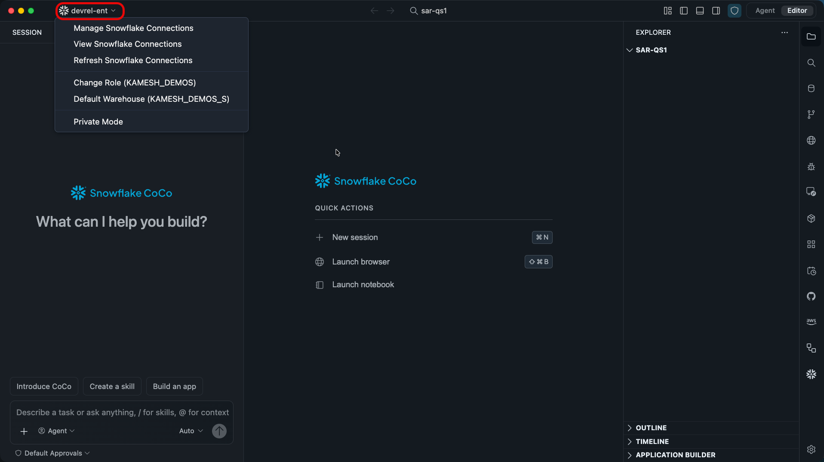The height and width of the screenshot is (462, 824).
Task: Click the sar-qs1 search box
Action: pos(428,11)
